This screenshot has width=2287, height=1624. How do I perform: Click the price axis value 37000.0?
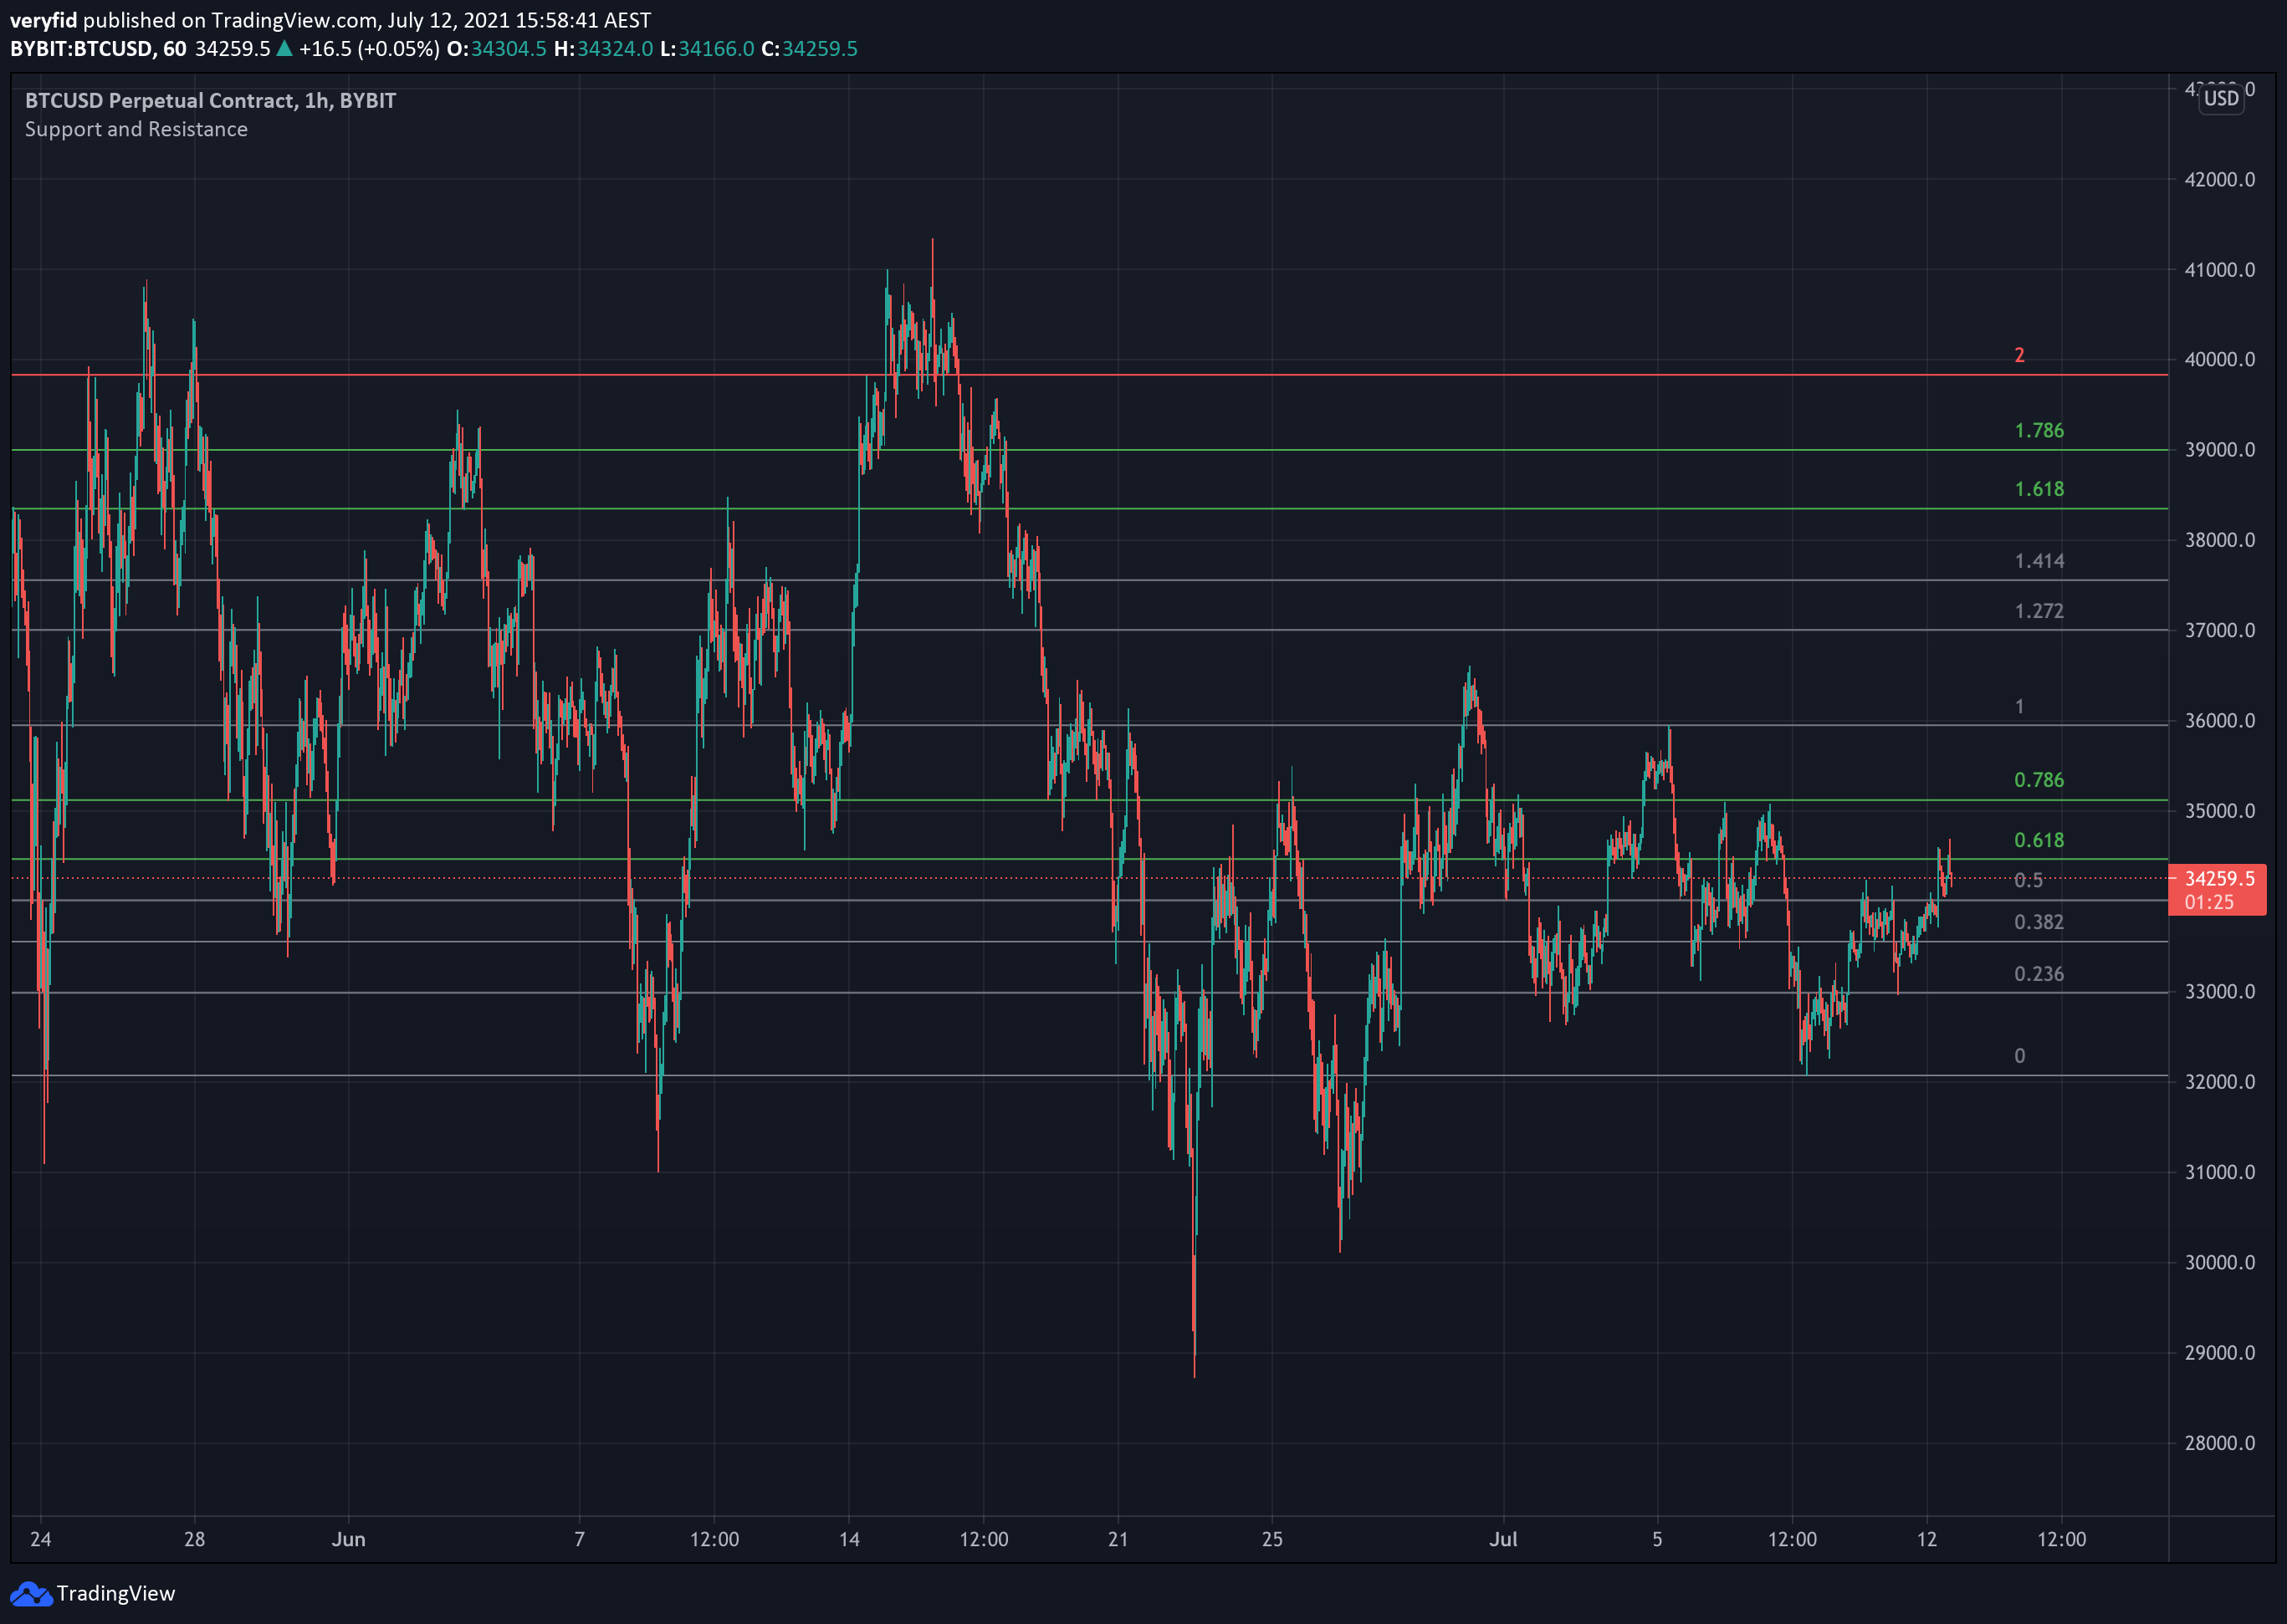2220,630
